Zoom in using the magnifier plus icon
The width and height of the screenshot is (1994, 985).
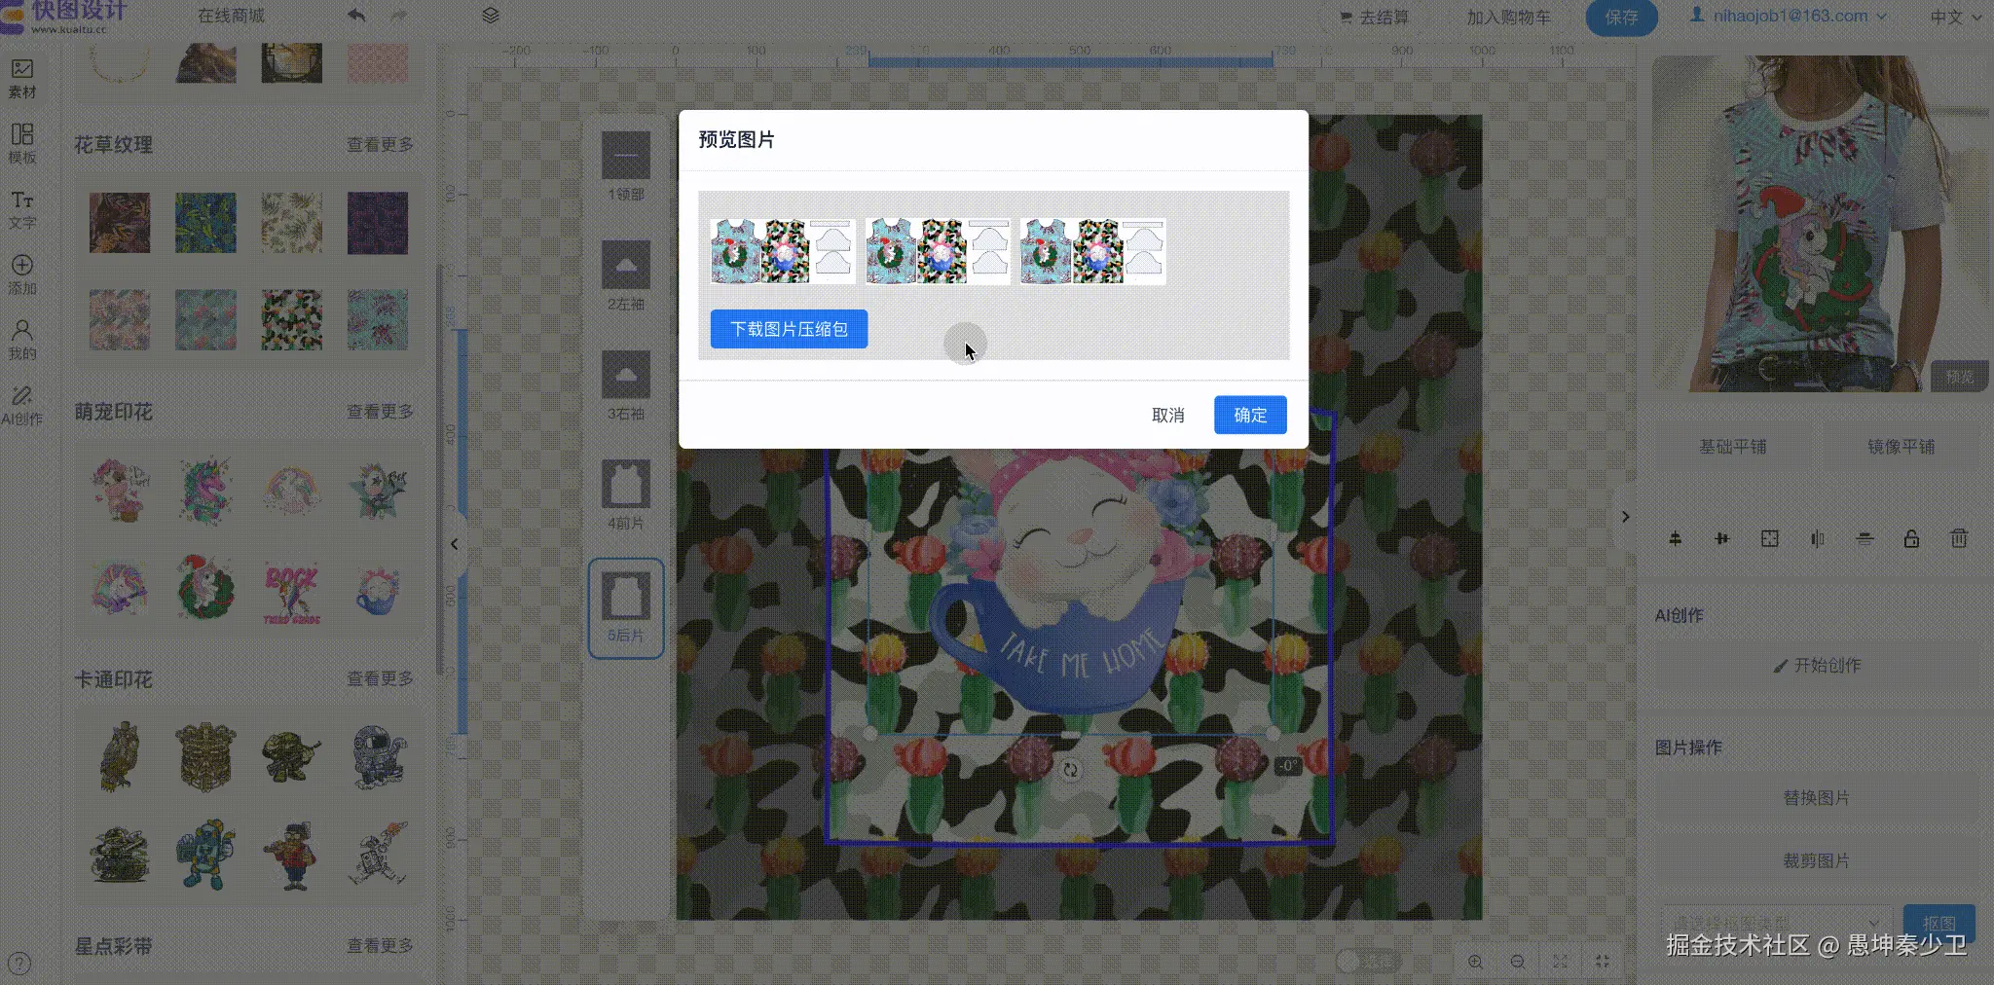pyautogui.click(x=1475, y=961)
